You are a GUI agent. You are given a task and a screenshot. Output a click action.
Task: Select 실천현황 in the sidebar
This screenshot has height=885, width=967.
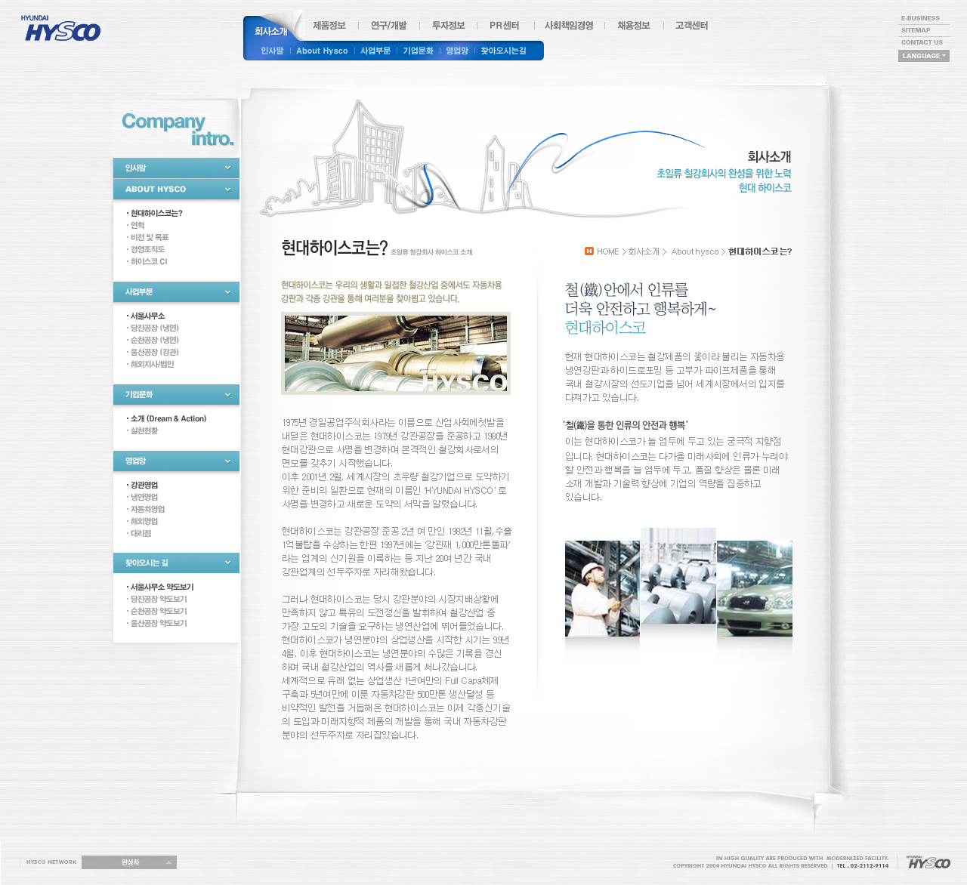click(x=144, y=430)
